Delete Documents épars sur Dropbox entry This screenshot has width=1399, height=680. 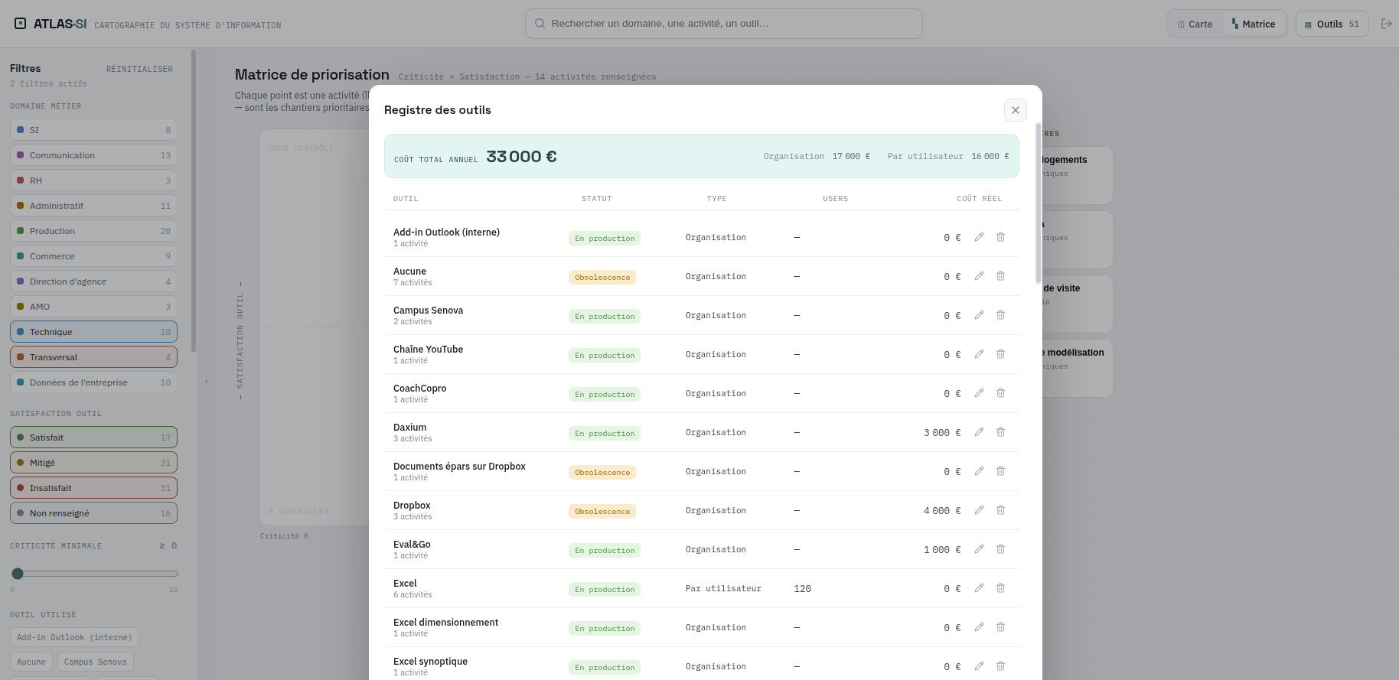click(x=1000, y=471)
